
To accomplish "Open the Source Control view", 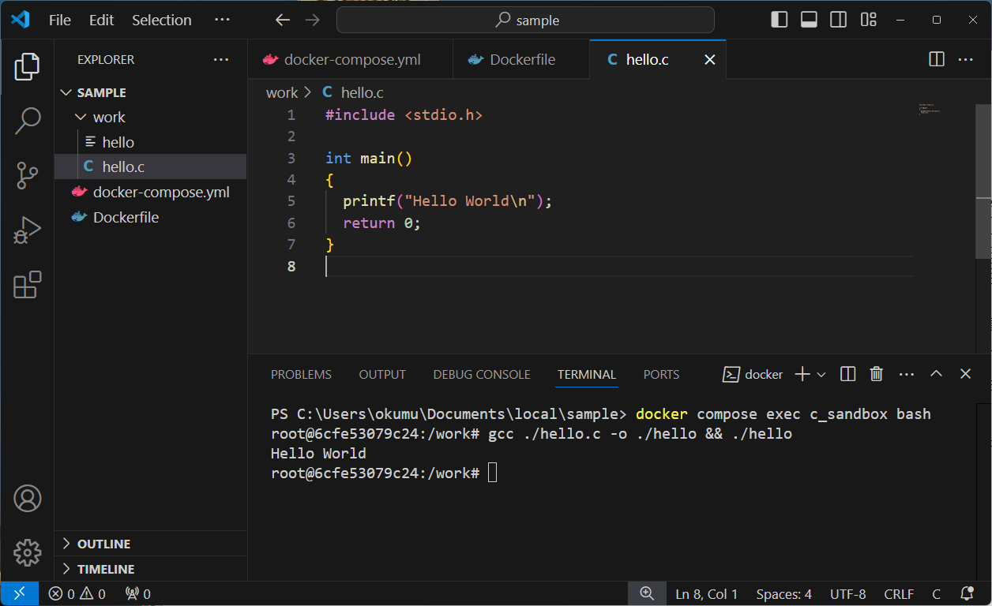I will [28, 175].
